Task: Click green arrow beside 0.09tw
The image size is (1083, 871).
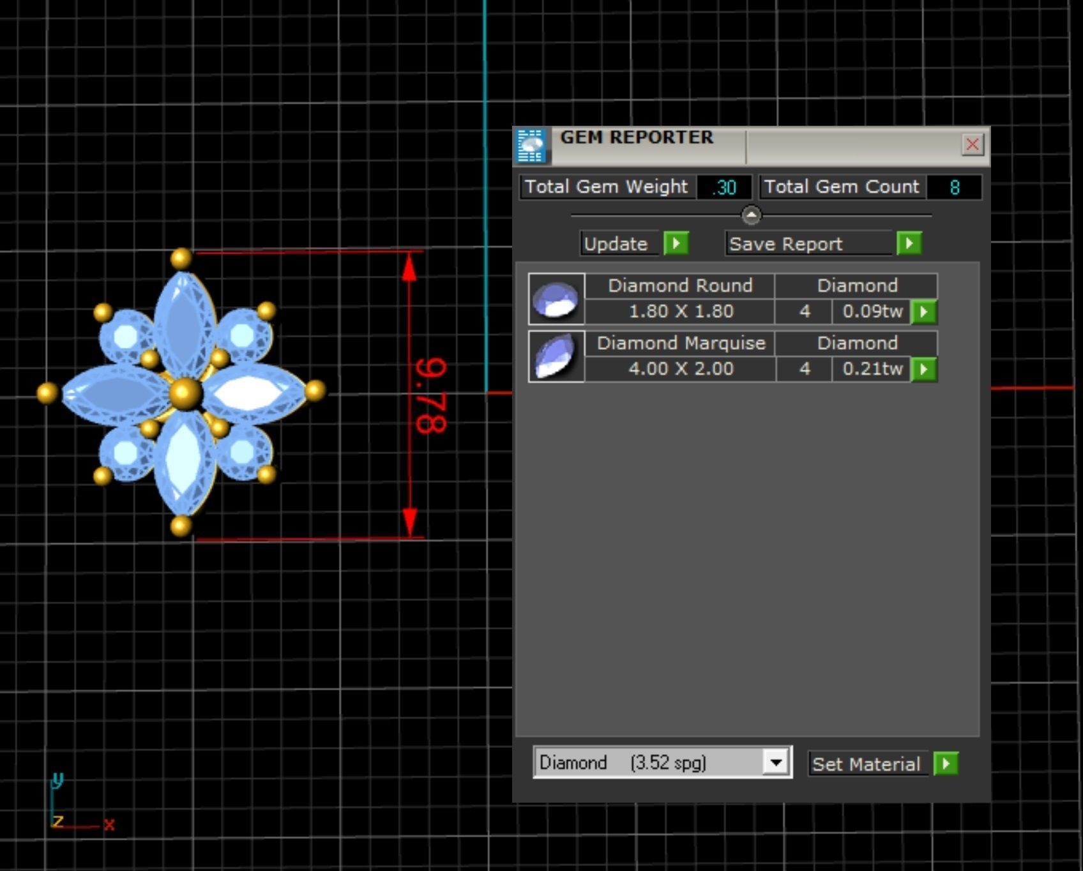Action: pyautogui.click(x=924, y=312)
